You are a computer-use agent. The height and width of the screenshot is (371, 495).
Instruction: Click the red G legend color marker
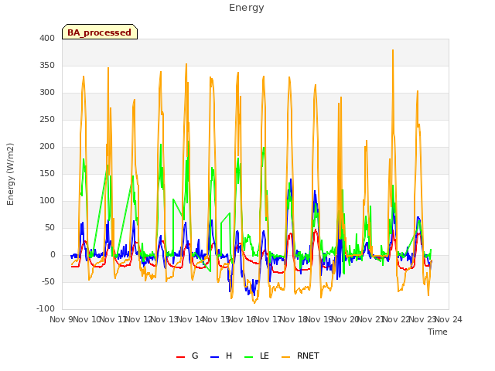(x=180, y=357)
